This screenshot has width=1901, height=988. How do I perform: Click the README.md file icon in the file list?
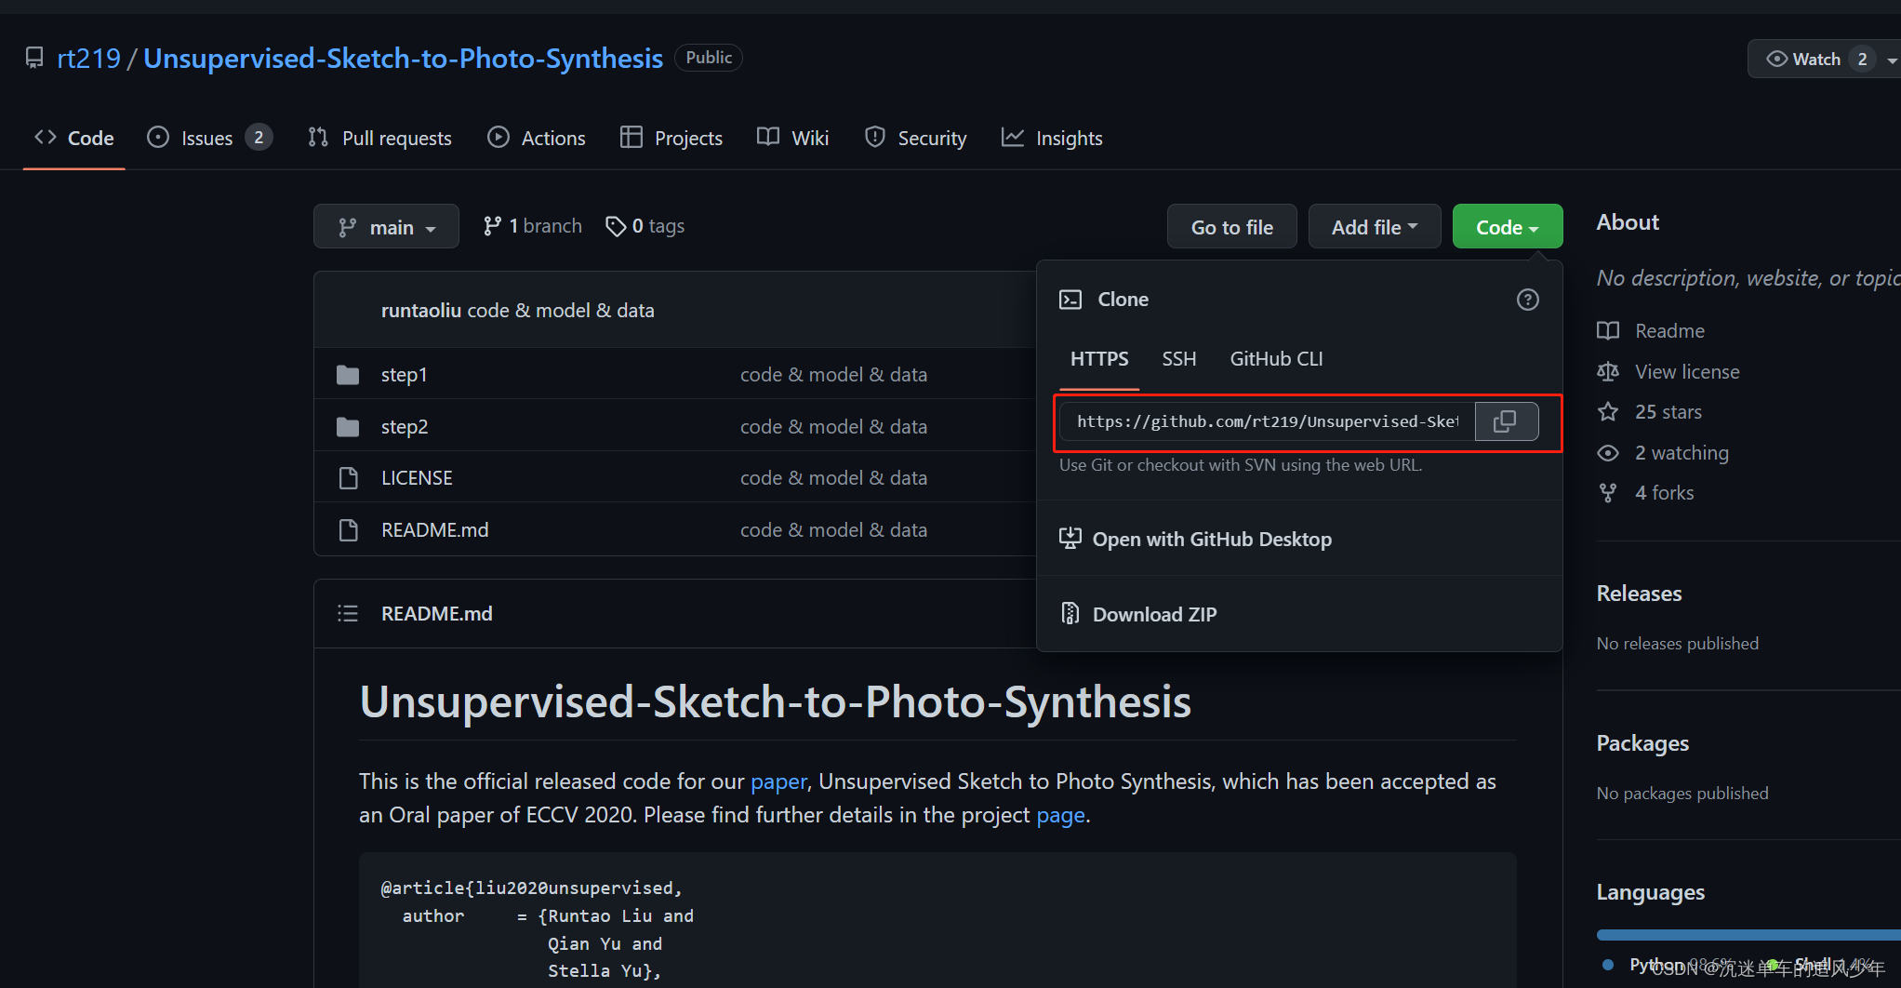point(349,530)
